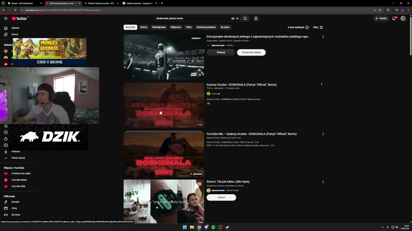This screenshot has height=231, width=412.
Task: Open your videos icon in the sidebar
Action: 6,145
